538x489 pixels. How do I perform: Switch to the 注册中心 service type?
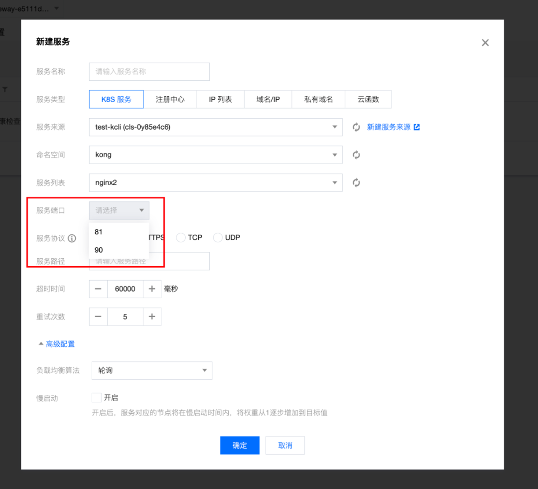(x=170, y=99)
